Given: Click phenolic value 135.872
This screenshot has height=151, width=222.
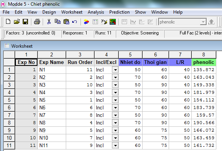Looking at the screenshot, I should 204,70.
